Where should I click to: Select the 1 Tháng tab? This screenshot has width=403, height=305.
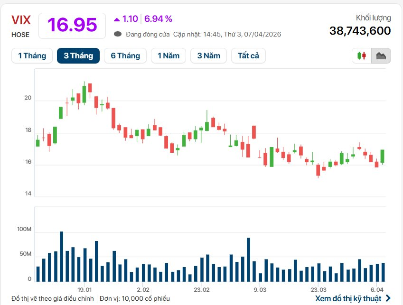click(x=32, y=55)
